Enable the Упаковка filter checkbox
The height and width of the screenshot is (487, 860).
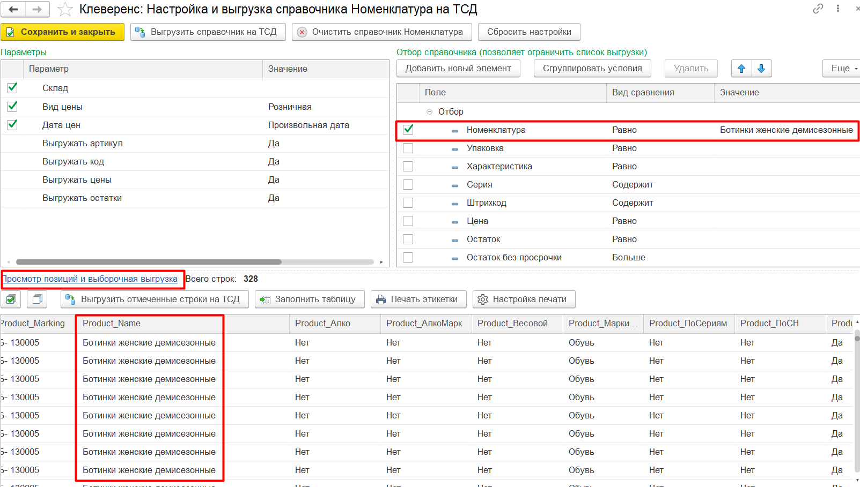pyautogui.click(x=408, y=148)
